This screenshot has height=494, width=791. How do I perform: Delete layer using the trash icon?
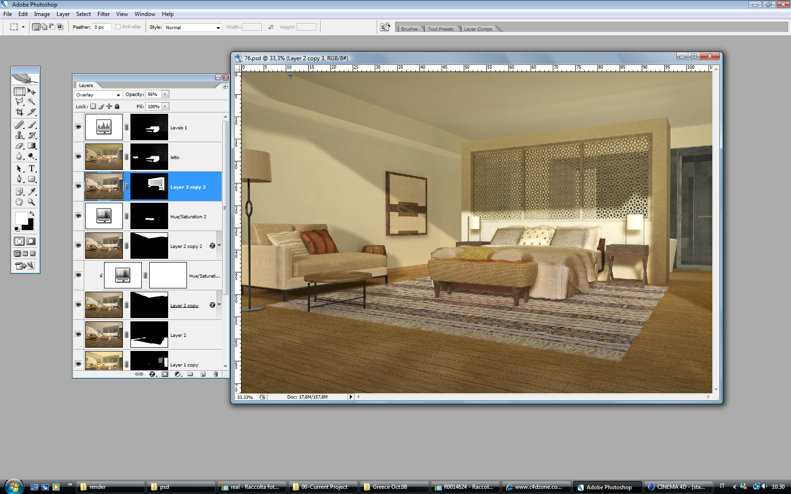click(216, 374)
